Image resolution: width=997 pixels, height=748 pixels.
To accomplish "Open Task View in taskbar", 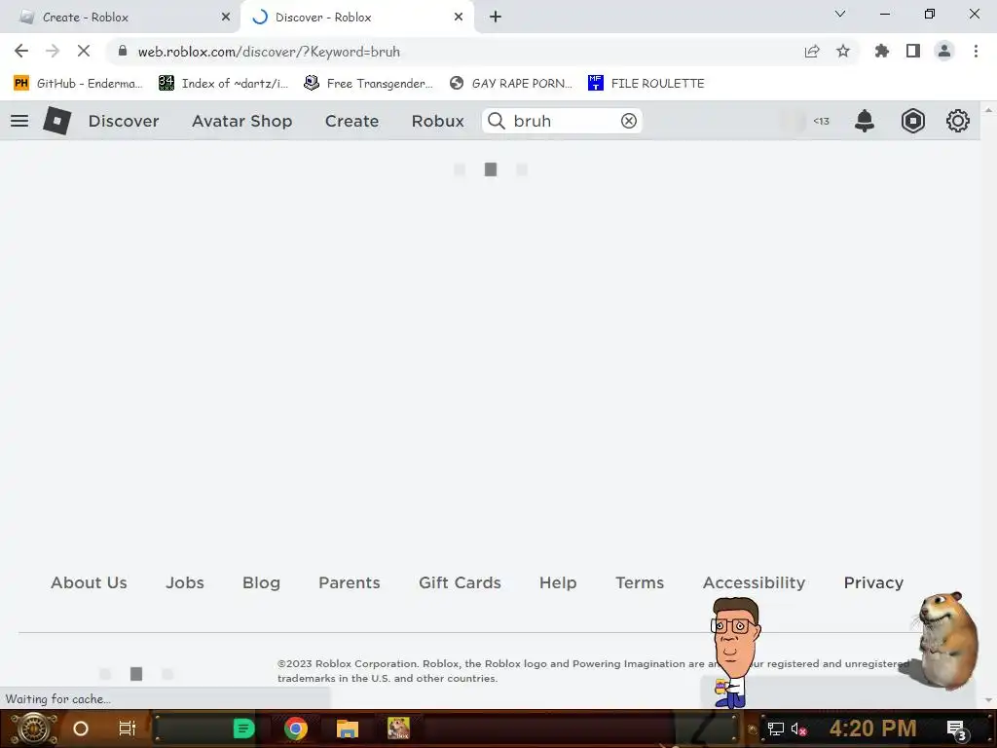I will click(128, 729).
